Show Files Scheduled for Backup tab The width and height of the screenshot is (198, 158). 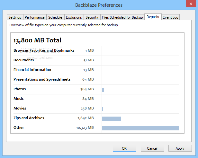(122, 17)
